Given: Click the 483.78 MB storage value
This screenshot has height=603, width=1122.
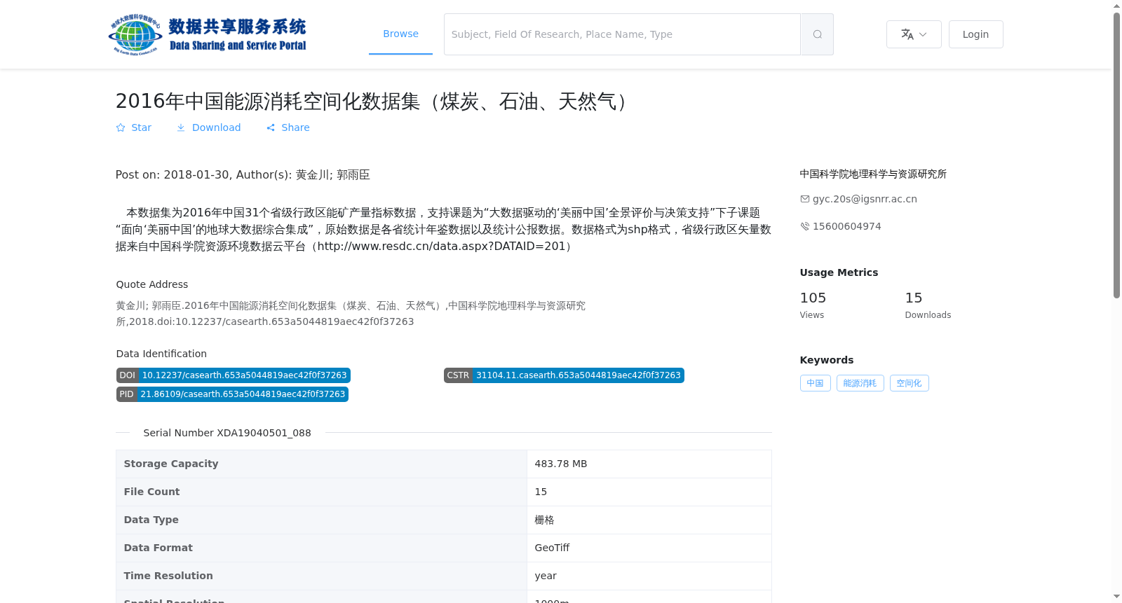Looking at the screenshot, I should (561, 464).
